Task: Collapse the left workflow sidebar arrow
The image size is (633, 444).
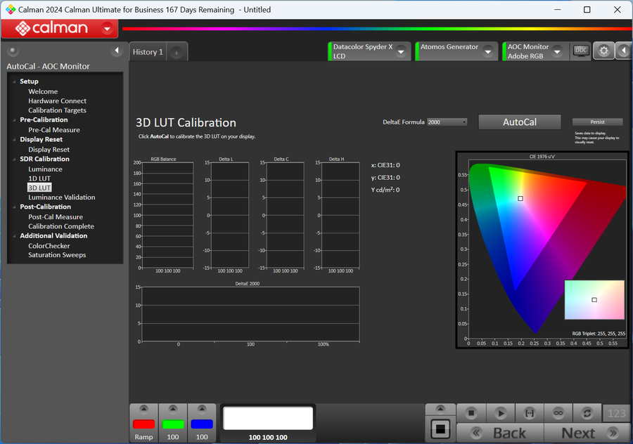Action: coord(117,51)
